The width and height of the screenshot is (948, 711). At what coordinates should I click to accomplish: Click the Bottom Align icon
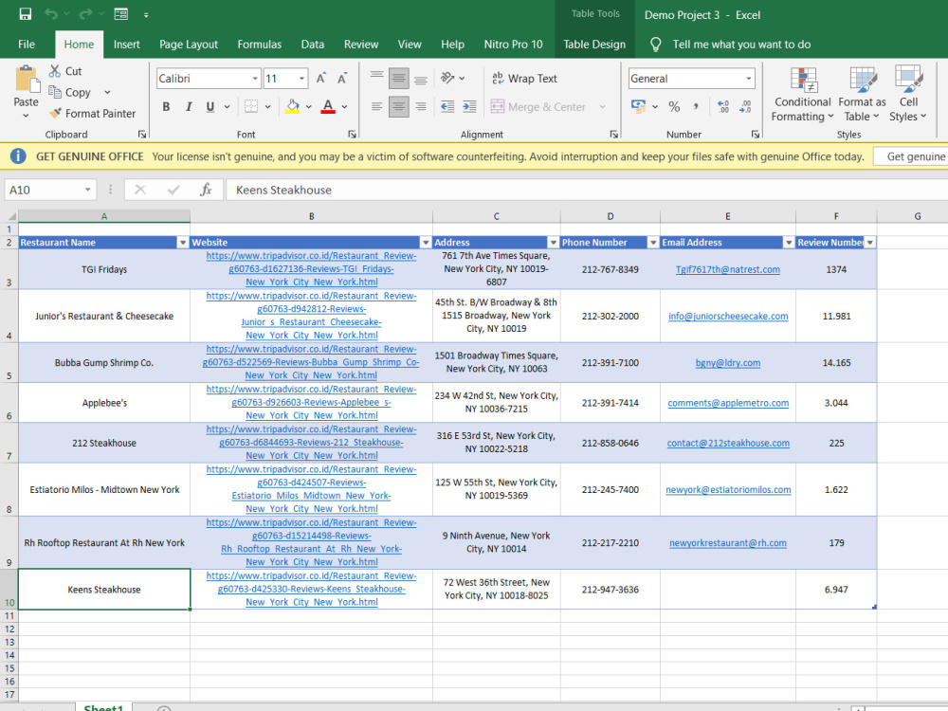pyautogui.click(x=421, y=78)
